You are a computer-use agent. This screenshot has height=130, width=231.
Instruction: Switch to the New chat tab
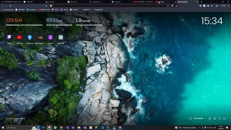pos(77,2)
